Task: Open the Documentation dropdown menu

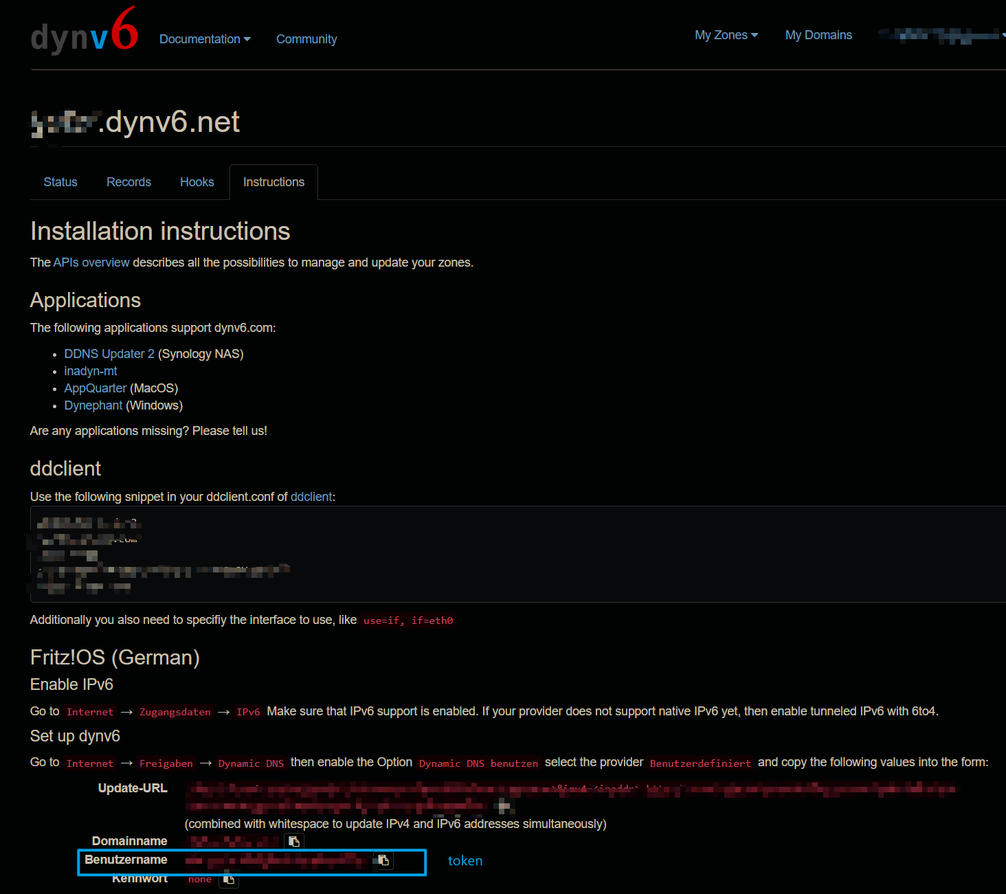Action: (x=205, y=39)
